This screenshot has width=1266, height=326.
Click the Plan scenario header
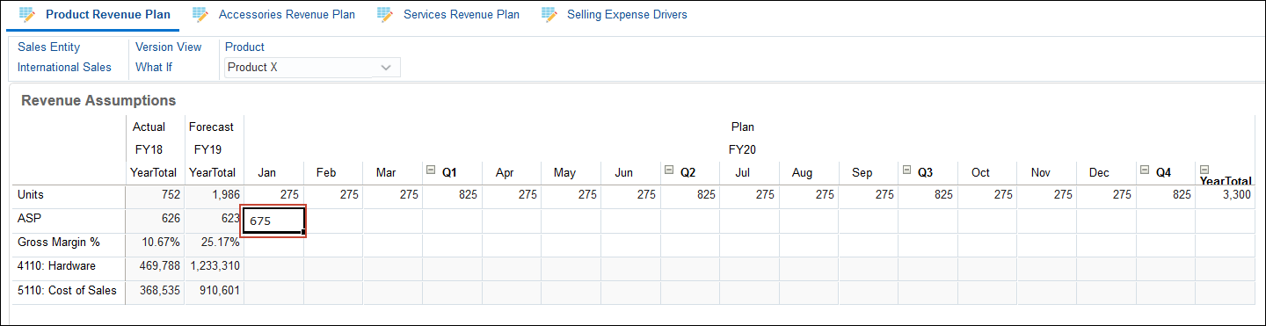click(742, 127)
